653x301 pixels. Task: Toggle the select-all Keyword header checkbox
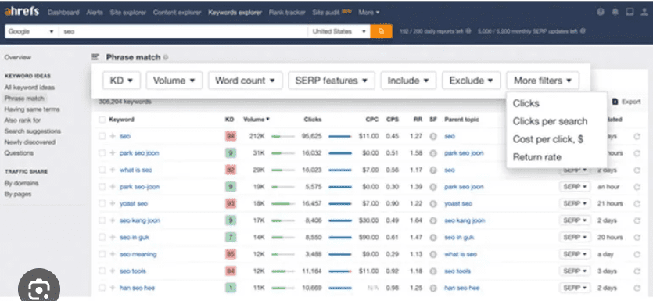tap(102, 120)
